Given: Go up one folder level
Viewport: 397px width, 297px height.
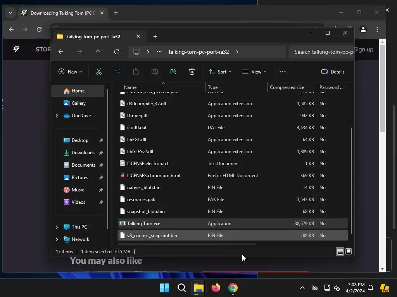Looking at the screenshot, I should [x=98, y=52].
